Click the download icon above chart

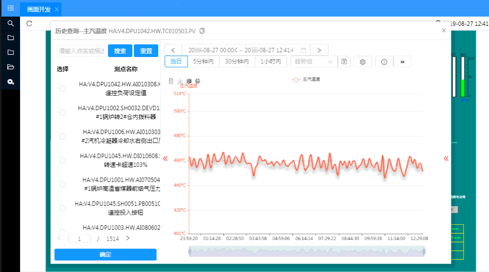pos(180,81)
